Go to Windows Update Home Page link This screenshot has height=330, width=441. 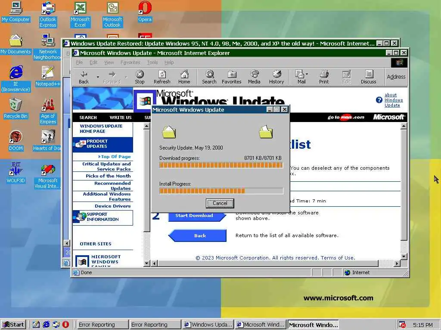(x=101, y=128)
